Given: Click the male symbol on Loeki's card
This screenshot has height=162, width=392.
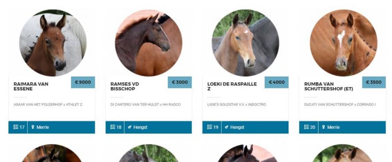Looking at the screenshot, I should (226, 127).
